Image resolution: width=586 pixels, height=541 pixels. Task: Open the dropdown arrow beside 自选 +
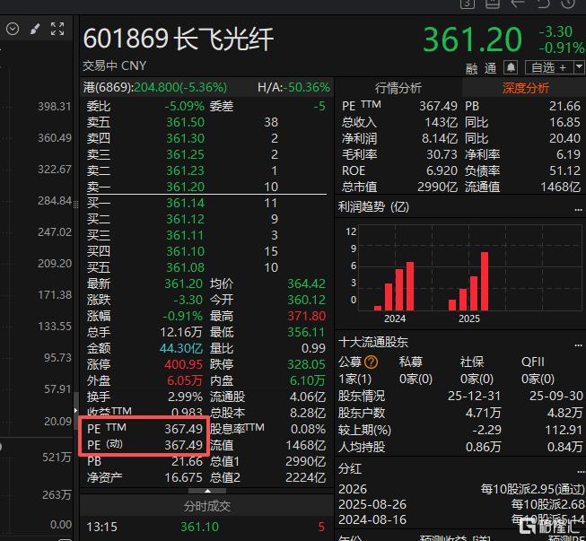coord(580,67)
